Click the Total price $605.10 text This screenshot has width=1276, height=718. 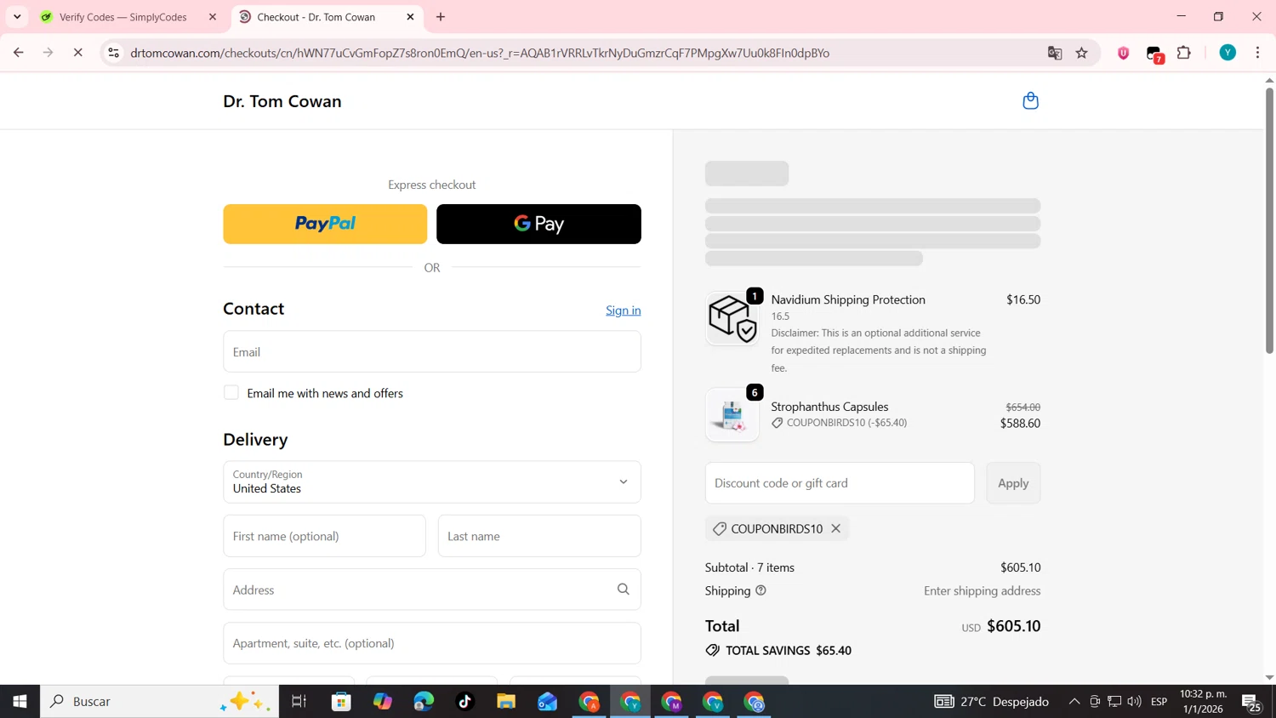[x=1013, y=626]
